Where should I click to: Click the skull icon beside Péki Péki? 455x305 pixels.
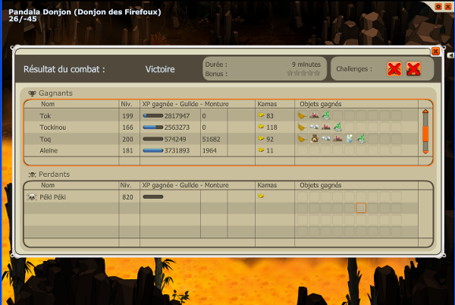click(32, 197)
